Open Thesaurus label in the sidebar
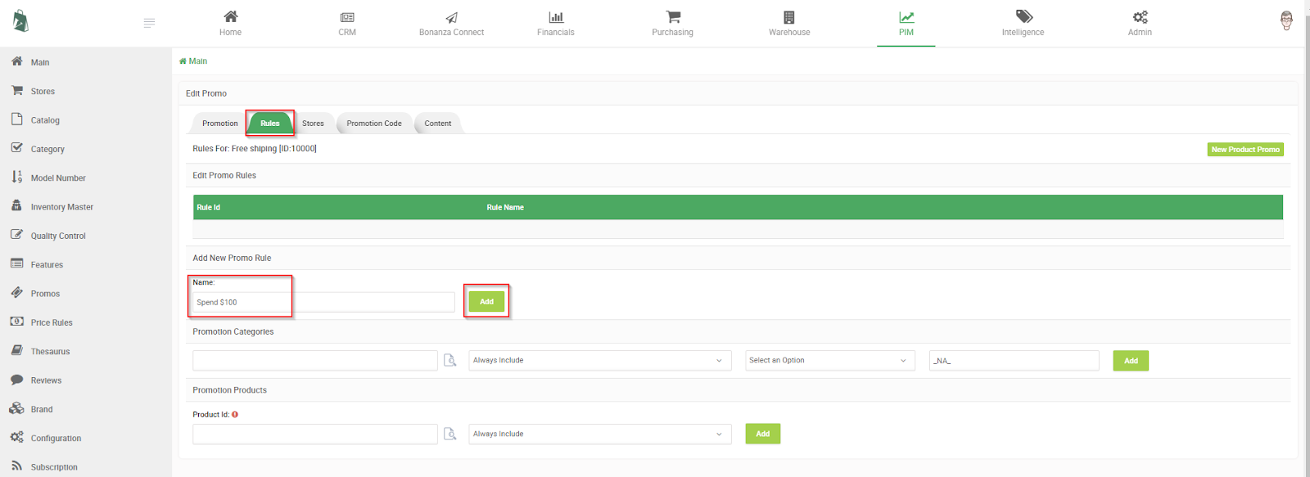The width and height of the screenshot is (1310, 477). [x=50, y=352]
